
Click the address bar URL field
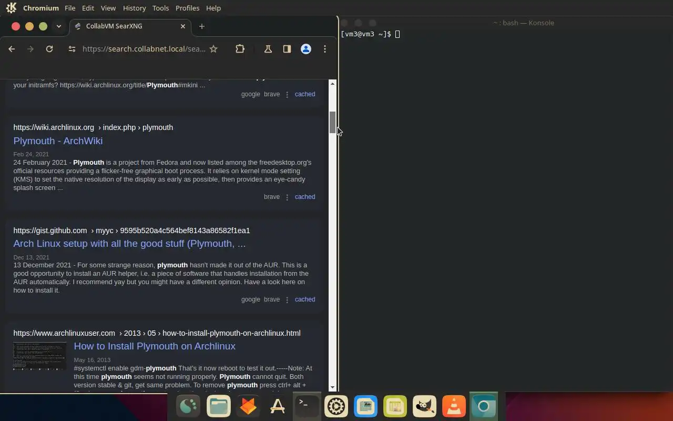point(144,49)
